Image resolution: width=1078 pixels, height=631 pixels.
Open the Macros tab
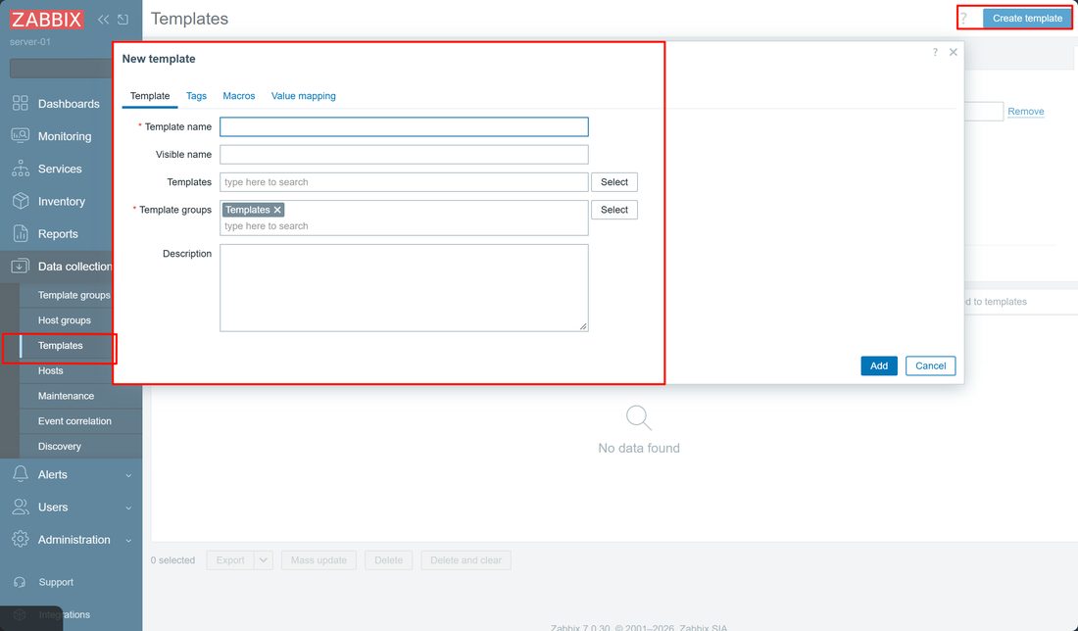238,96
